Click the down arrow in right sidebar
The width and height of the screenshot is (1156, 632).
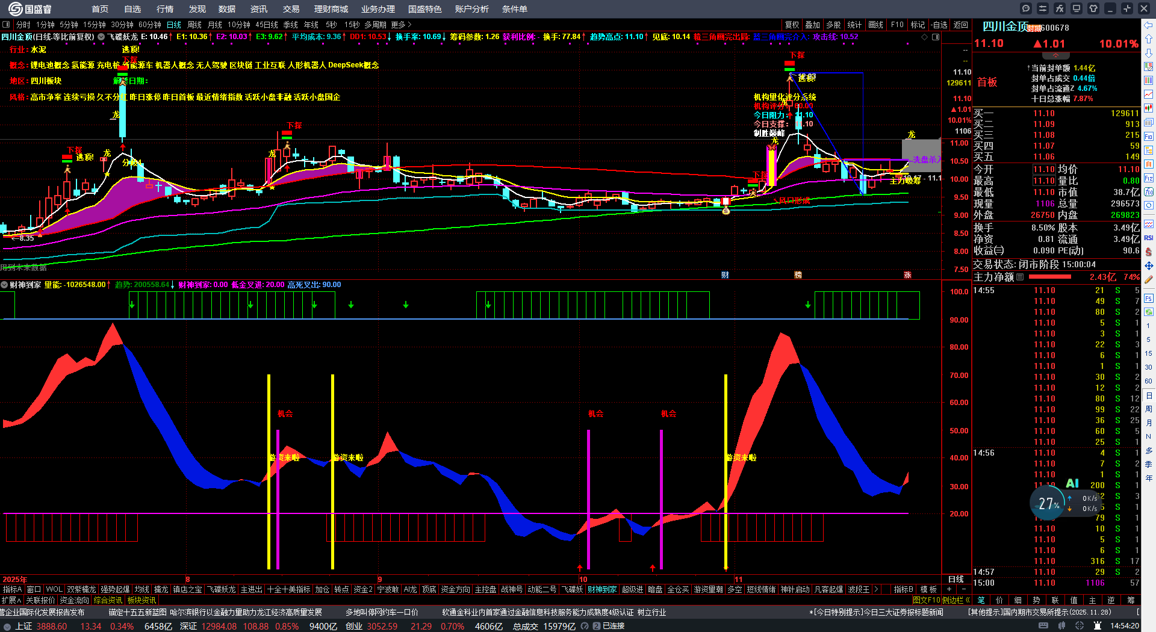pos(1149,53)
